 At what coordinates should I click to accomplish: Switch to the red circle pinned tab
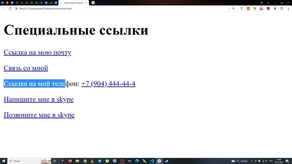coord(7,3)
